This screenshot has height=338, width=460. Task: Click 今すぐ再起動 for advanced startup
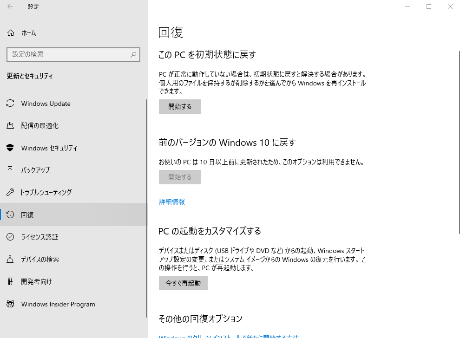click(x=183, y=283)
